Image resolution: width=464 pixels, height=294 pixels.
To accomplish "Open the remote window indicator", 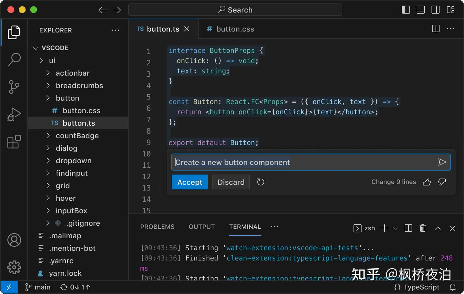I will (x=9, y=287).
